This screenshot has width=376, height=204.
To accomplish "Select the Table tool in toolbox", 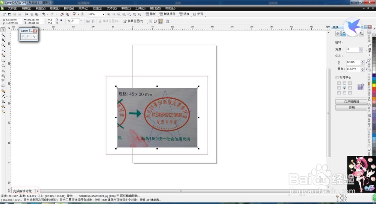I will tap(3, 86).
